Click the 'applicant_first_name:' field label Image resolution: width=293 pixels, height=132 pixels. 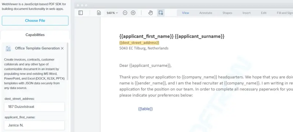pos(20,117)
